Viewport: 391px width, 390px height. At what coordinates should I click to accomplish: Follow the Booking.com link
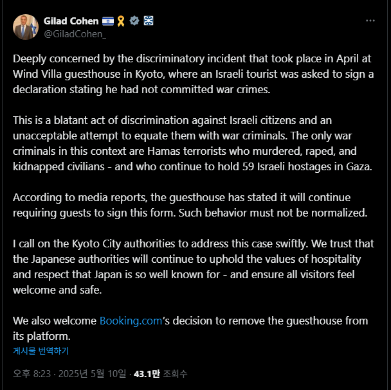point(131,320)
